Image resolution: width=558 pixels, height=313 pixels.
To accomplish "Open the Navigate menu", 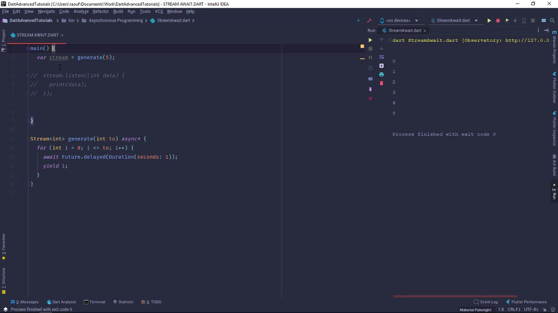I will pyautogui.click(x=46, y=11).
